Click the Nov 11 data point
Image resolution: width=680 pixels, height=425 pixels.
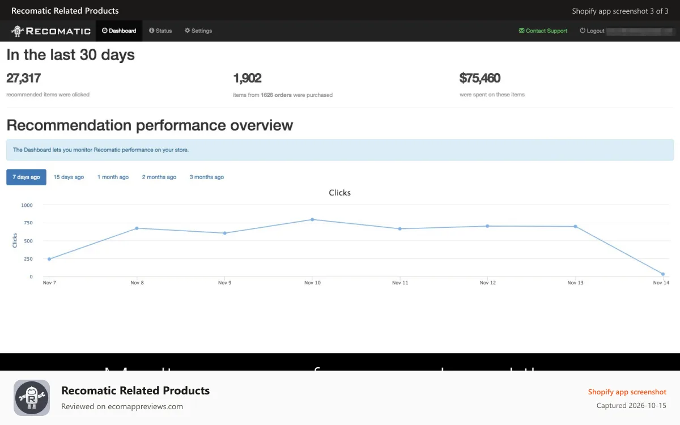[x=400, y=229]
